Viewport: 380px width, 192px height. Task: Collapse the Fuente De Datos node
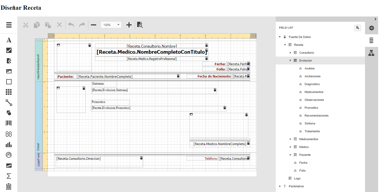coord(280,37)
